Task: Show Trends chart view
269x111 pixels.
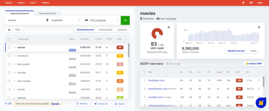Action: point(253,51)
